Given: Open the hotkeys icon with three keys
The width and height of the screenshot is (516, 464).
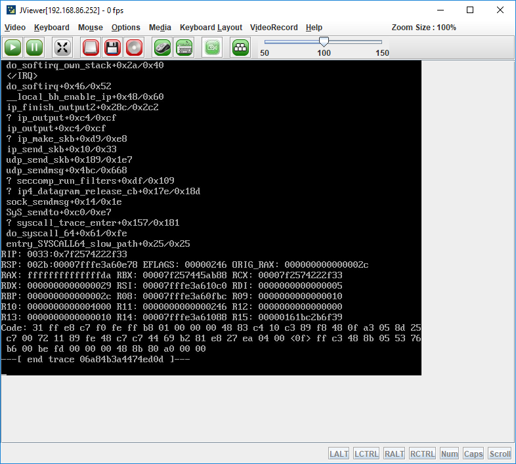Looking at the screenshot, I should (x=240, y=48).
